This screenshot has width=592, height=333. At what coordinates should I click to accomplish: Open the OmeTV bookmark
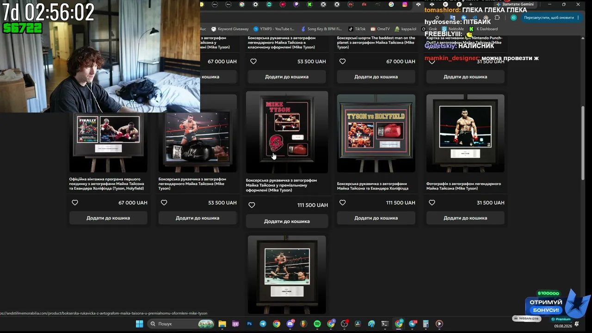pos(380,29)
